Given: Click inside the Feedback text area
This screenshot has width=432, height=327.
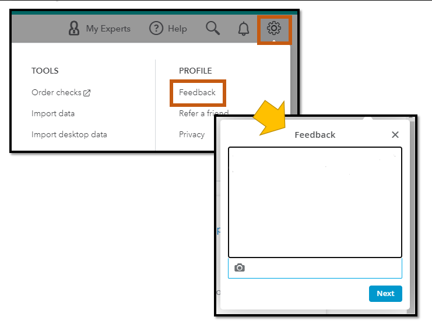Looking at the screenshot, I should pos(315,202).
